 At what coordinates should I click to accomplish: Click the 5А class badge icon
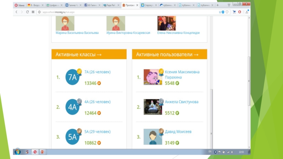click(x=73, y=137)
